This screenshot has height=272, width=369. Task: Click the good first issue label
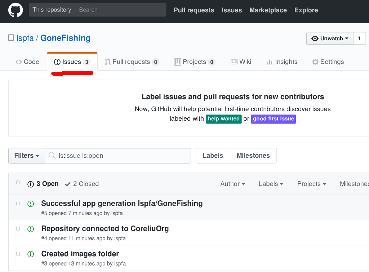pyautogui.click(x=273, y=119)
